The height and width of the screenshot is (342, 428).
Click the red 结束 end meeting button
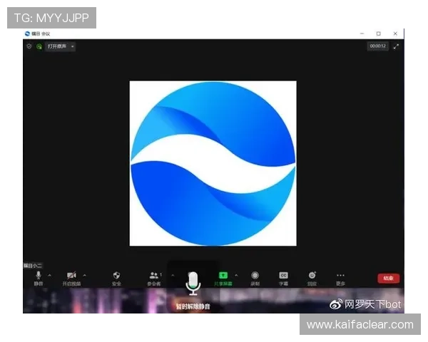pos(389,278)
